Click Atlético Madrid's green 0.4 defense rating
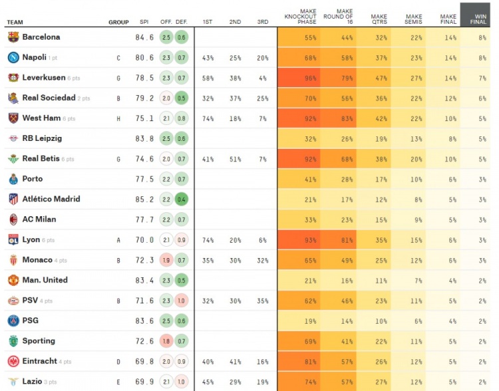The width and height of the screenshot is (499, 391). coord(182,199)
